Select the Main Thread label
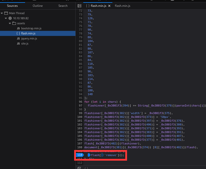Screen dimensions: 206x169 click(x=17, y=13)
